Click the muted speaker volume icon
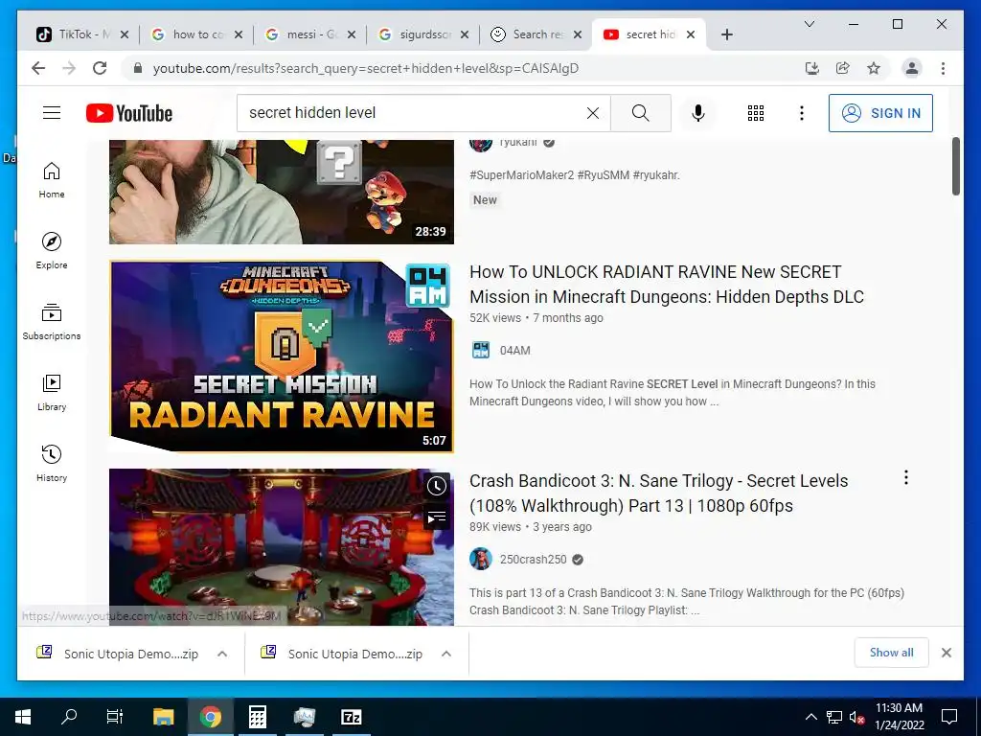The image size is (981, 736). pos(857,717)
